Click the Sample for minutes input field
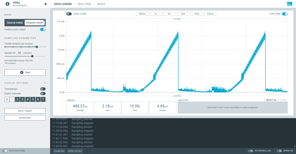Viewport: 296px width, 154px height. 20,53
